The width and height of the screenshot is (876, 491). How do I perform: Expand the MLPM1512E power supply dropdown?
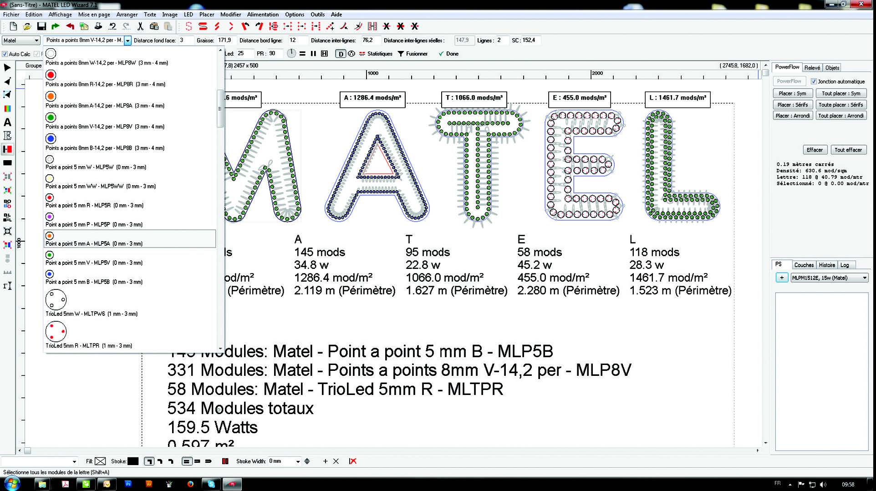[x=864, y=278]
